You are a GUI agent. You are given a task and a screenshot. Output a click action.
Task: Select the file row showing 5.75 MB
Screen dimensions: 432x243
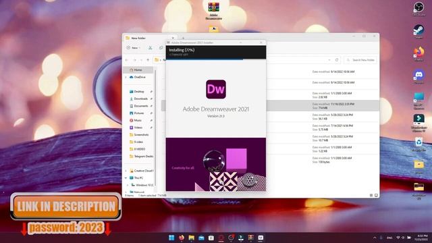point(270,128)
